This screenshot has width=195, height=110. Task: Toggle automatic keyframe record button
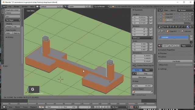(131, 107)
